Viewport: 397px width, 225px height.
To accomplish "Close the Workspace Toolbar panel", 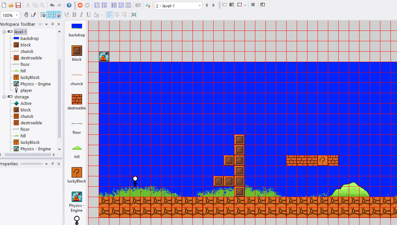I will click(59, 24).
